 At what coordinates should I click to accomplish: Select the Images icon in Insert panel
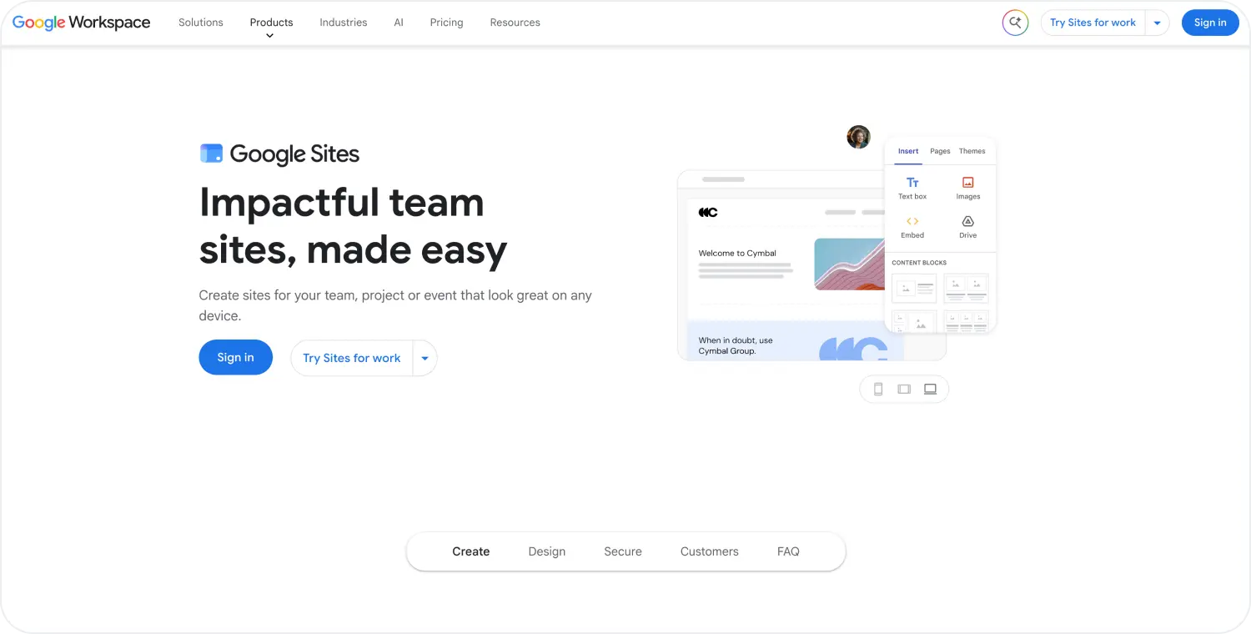coord(967,183)
